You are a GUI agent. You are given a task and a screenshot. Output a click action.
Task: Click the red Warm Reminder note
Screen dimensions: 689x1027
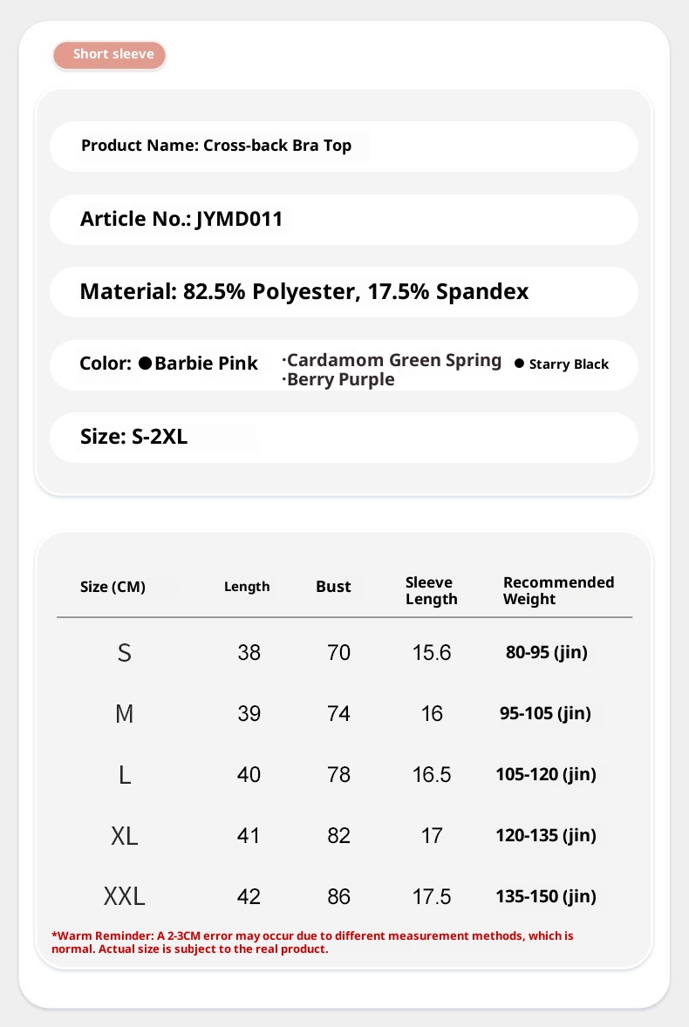pyautogui.click(x=312, y=942)
